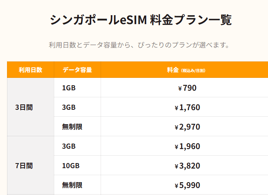Select the 3日間 row group cell
The image size is (268, 195).
click(x=30, y=107)
